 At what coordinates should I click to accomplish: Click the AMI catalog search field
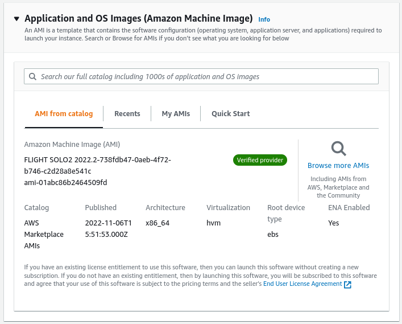[201, 76]
